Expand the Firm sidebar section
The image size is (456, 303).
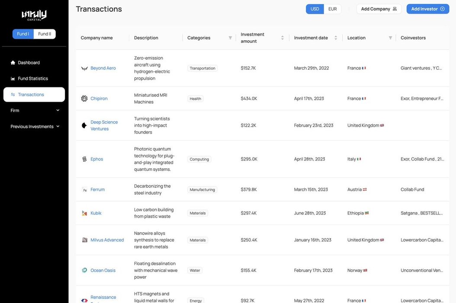coord(34,111)
